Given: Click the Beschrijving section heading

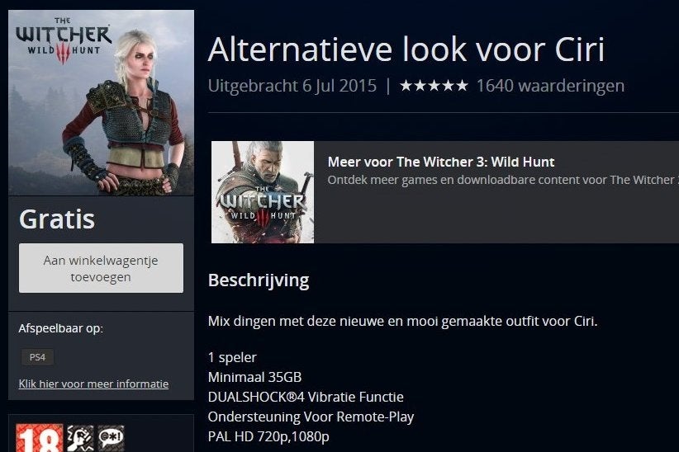Looking at the screenshot, I should coord(259,280).
